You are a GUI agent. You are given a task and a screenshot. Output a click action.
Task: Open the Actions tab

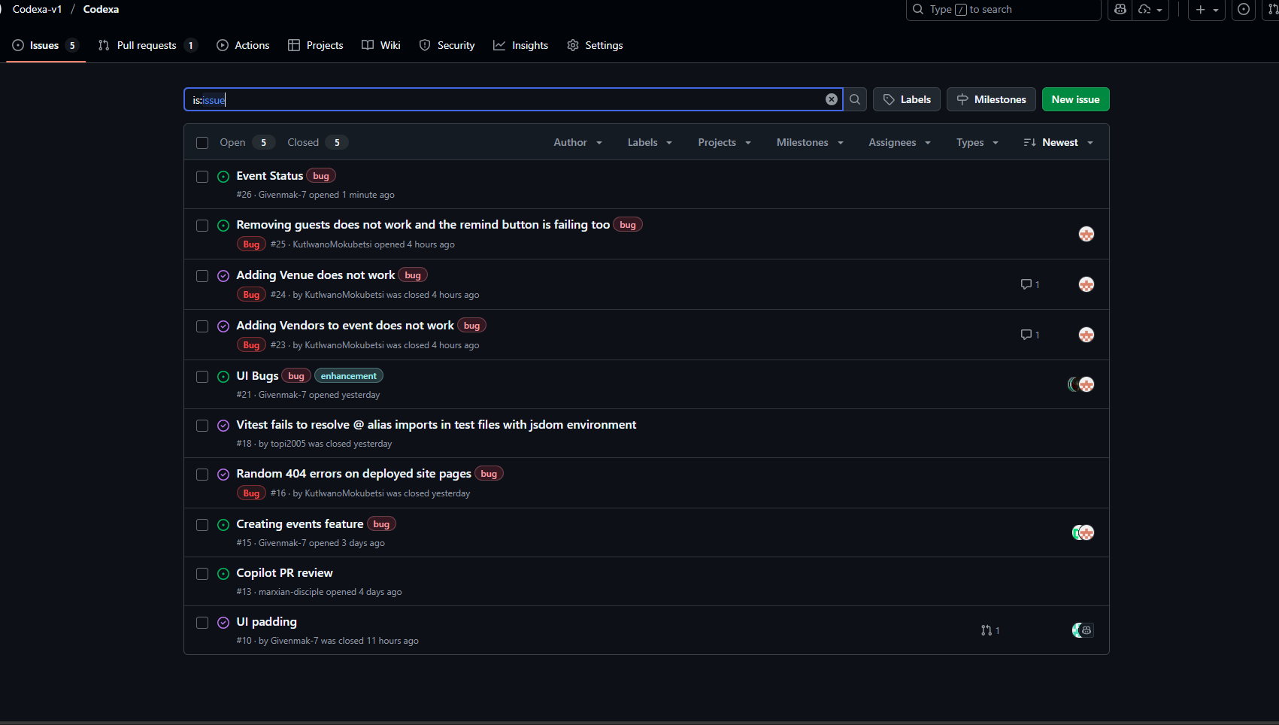(x=243, y=45)
